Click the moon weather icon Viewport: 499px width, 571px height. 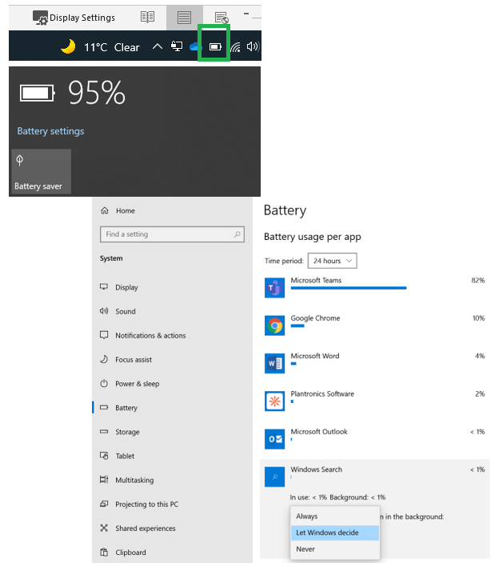tap(68, 46)
